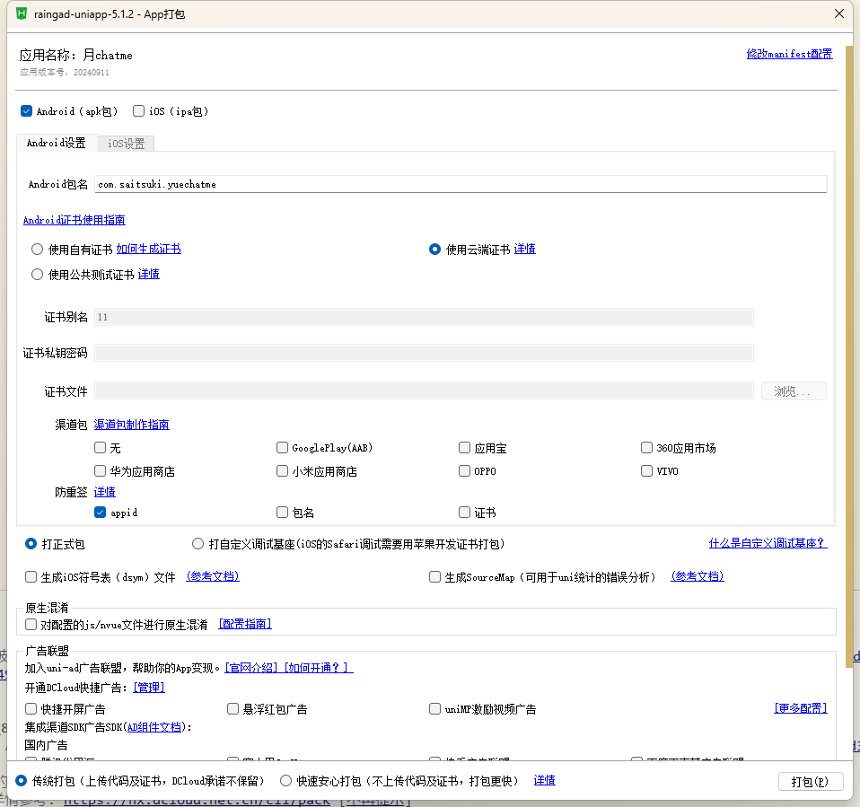Select the Android设置 tab

tap(57, 144)
